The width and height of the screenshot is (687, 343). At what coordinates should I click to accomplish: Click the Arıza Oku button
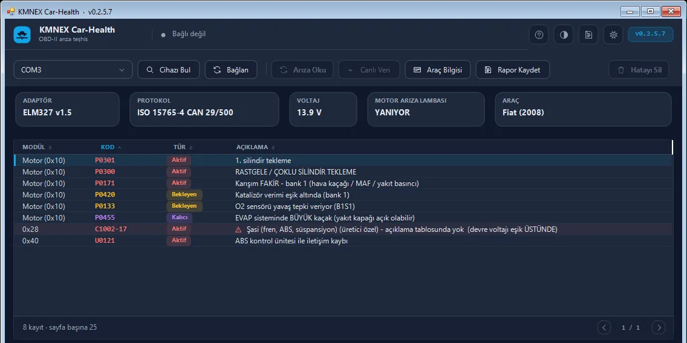point(303,69)
